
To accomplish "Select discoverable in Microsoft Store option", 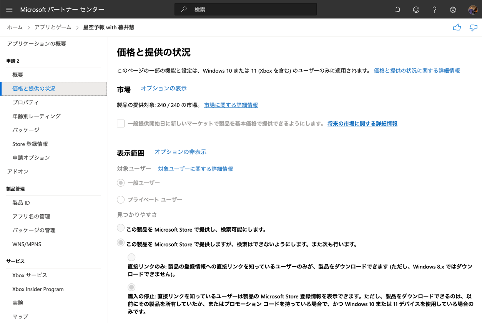I will pyautogui.click(x=120, y=228).
